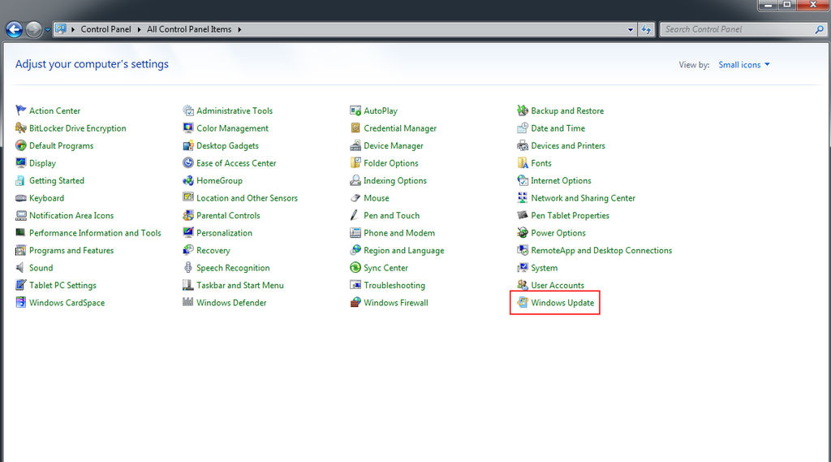Open Troubleshooting link
The height and width of the screenshot is (462, 831).
point(394,285)
